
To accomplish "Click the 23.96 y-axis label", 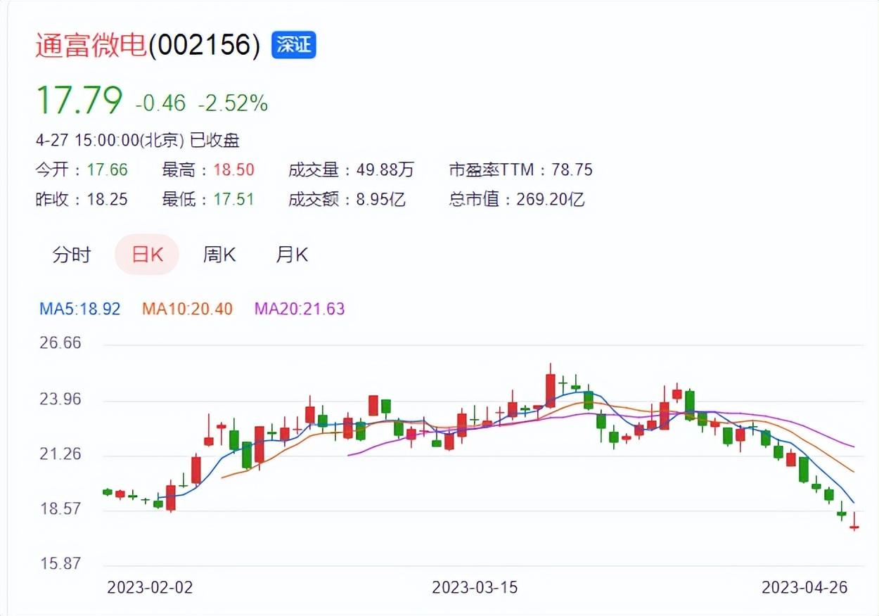I will tap(60, 399).
